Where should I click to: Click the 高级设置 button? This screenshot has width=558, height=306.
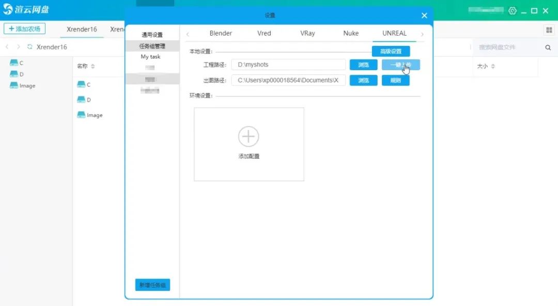tap(391, 51)
